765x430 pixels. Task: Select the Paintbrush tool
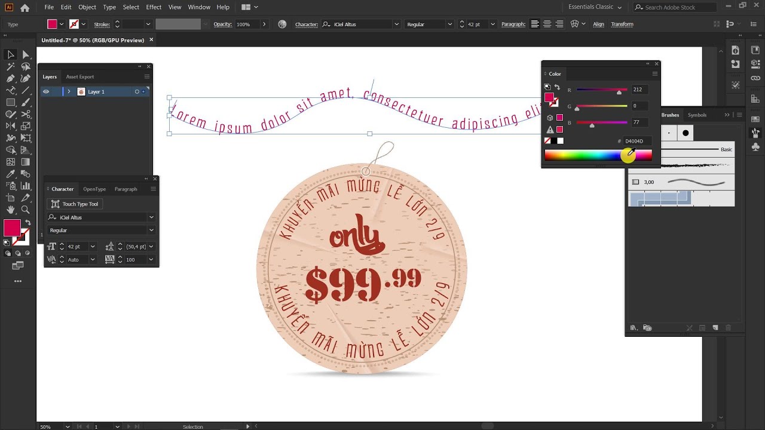coord(26,102)
